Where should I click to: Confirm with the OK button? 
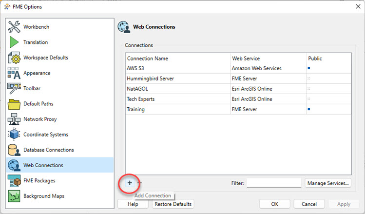(x=275, y=204)
